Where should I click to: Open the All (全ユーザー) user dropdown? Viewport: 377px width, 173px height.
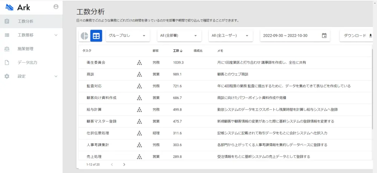tap(231, 35)
